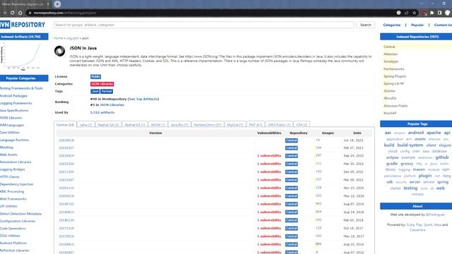Click the Search button

(366, 25)
